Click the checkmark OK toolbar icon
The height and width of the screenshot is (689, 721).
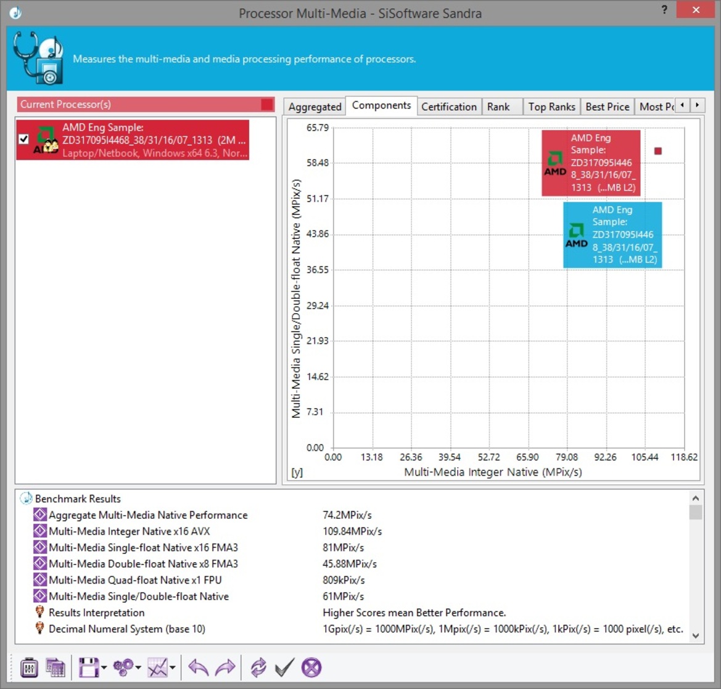284,667
